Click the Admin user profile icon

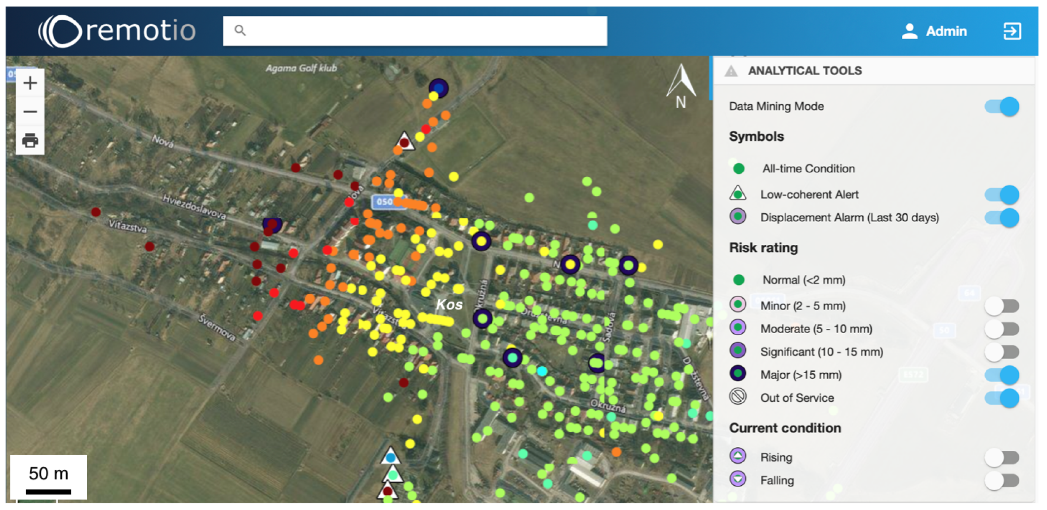point(909,31)
